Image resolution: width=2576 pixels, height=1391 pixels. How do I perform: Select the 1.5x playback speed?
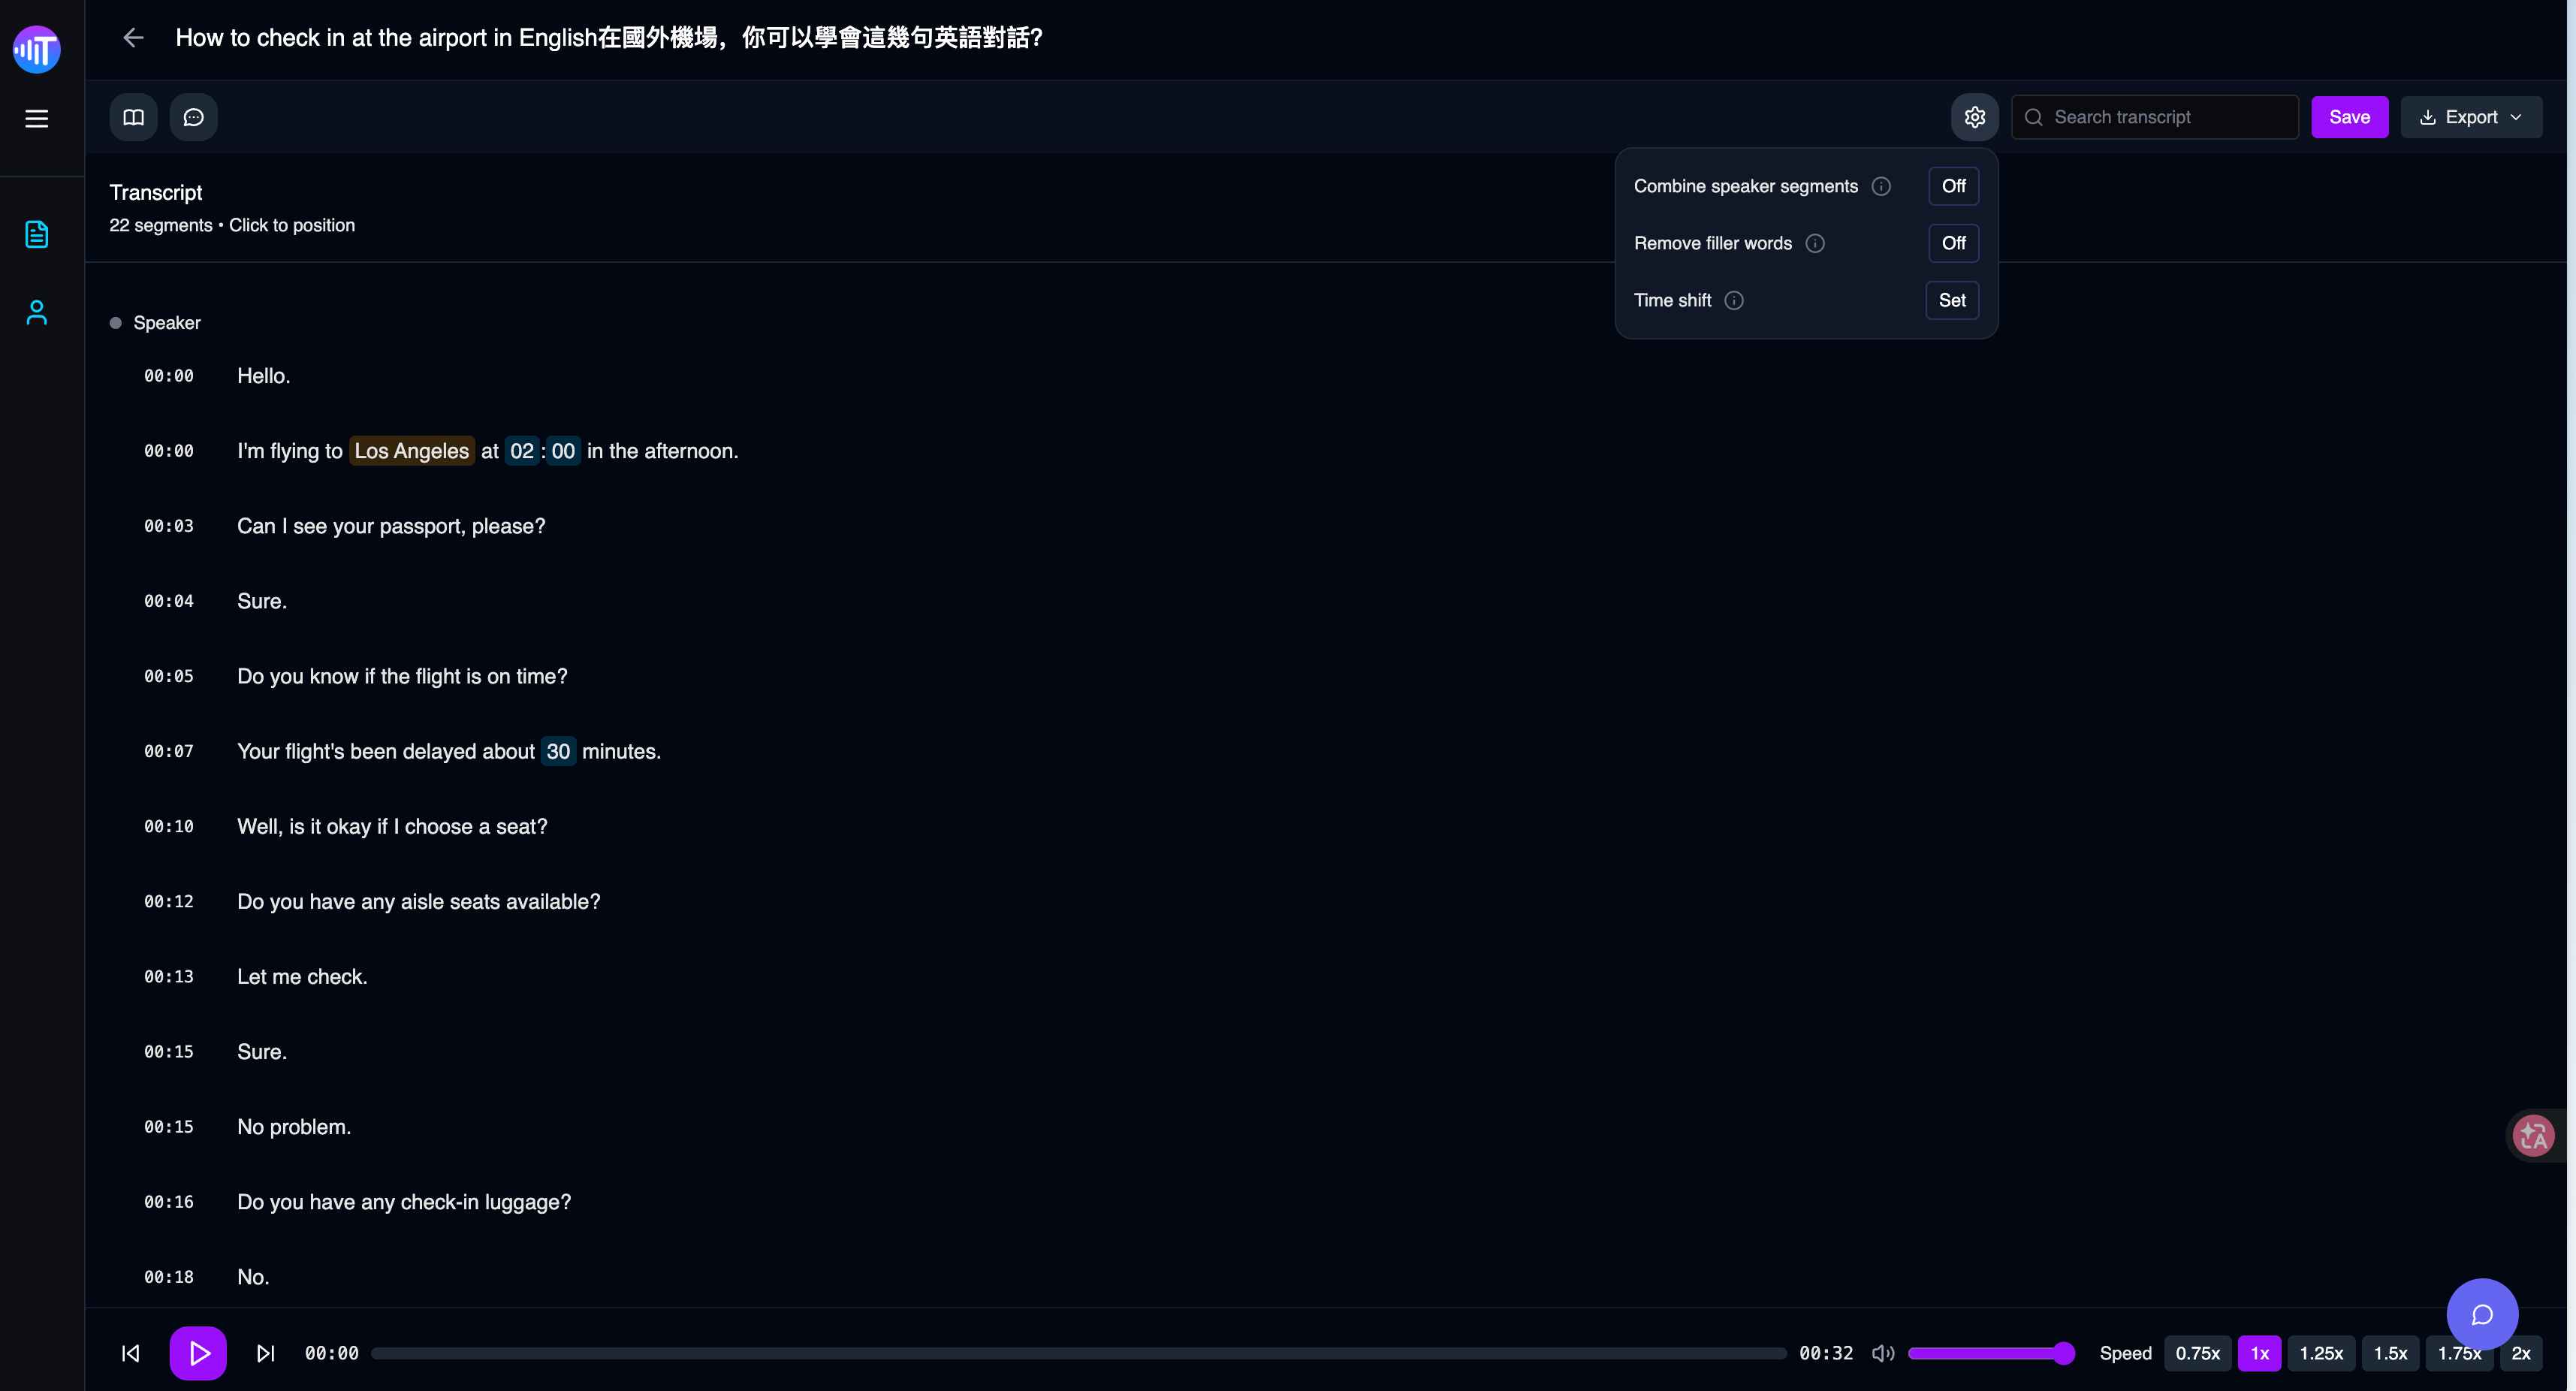coord(2390,1353)
